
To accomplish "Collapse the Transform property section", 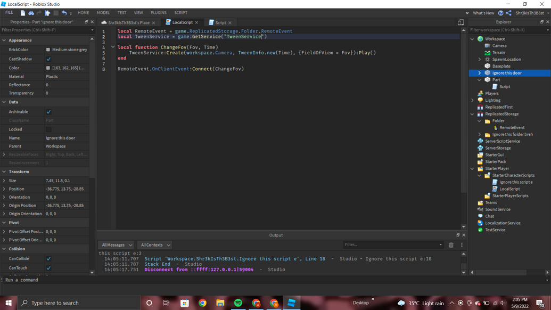I will [x=4, y=172].
